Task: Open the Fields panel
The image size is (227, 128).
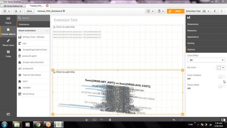Action: (x=8, y=54)
